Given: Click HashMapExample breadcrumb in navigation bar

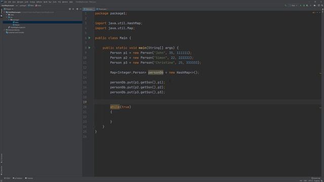Looking at the screenshot, I should point(8,6).
